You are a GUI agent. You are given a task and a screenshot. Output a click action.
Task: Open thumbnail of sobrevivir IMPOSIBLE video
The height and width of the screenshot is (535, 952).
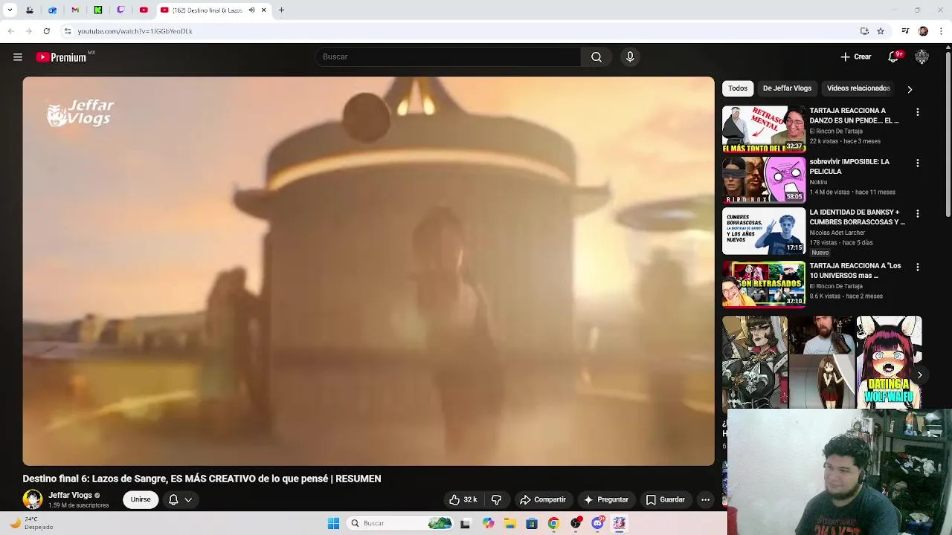click(x=764, y=180)
